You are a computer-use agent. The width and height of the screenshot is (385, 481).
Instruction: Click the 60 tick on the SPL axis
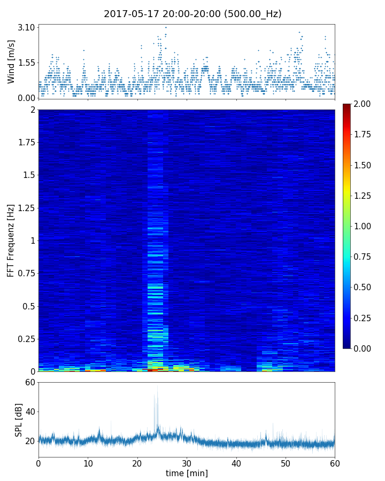tap(29, 383)
